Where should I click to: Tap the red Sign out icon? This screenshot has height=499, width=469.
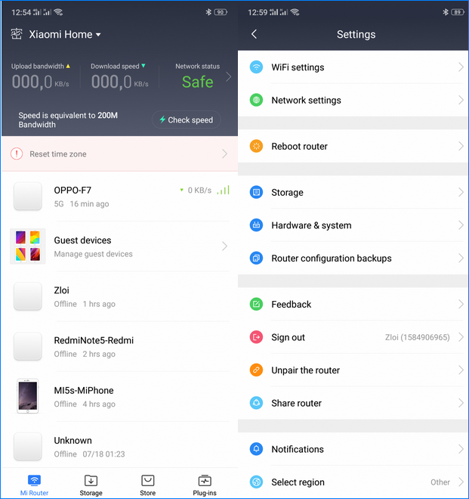click(256, 337)
